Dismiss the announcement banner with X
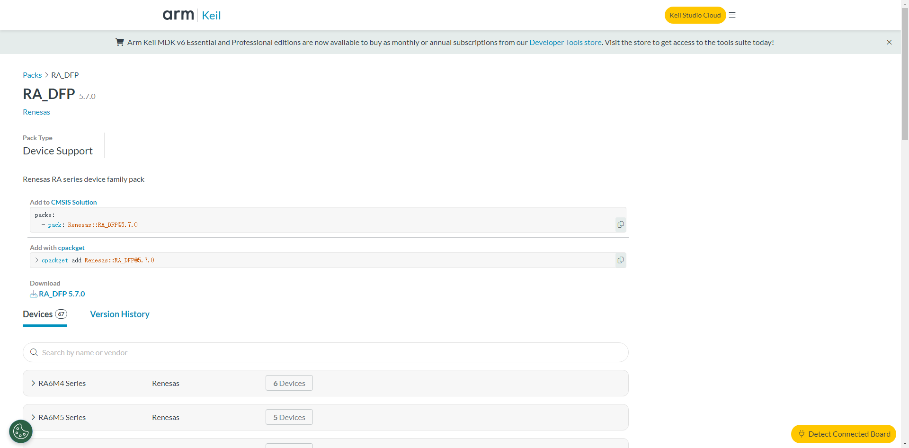 click(889, 42)
